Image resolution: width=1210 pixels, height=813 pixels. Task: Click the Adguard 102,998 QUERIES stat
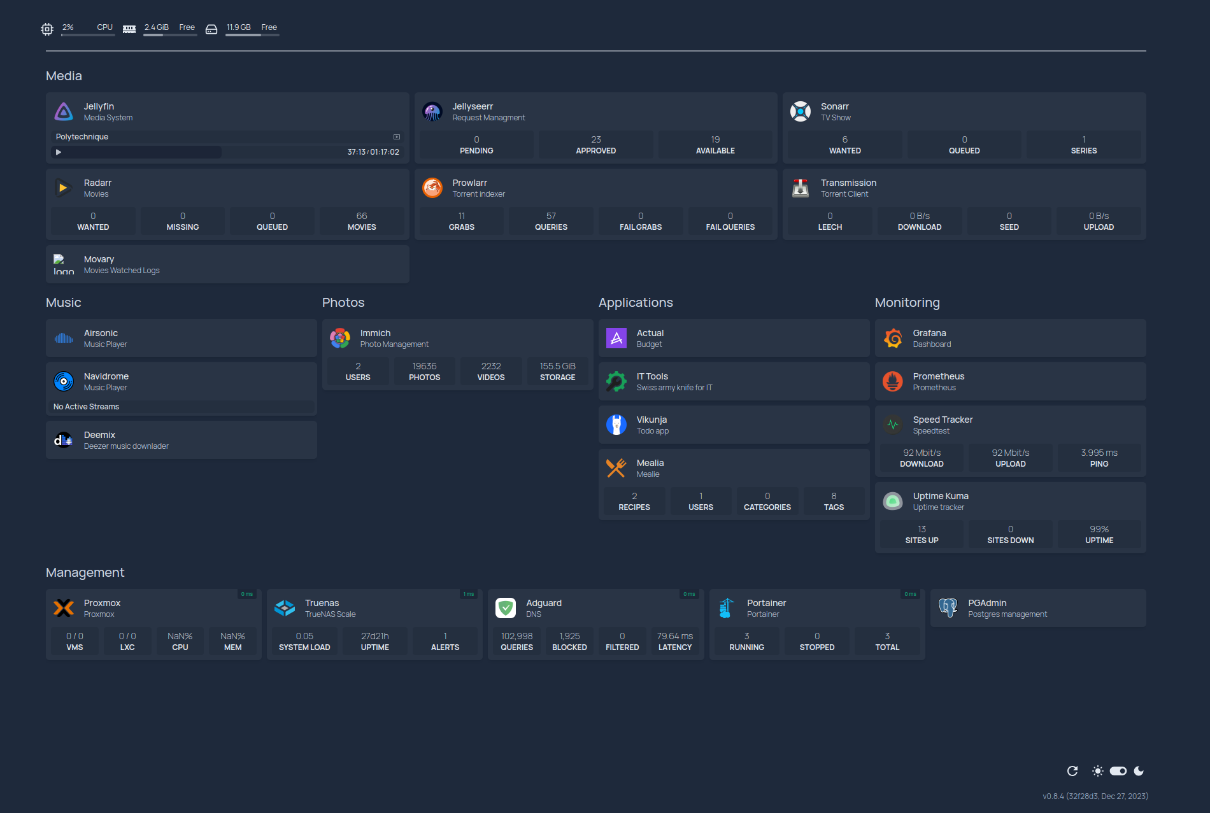pyautogui.click(x=516, y=641)
